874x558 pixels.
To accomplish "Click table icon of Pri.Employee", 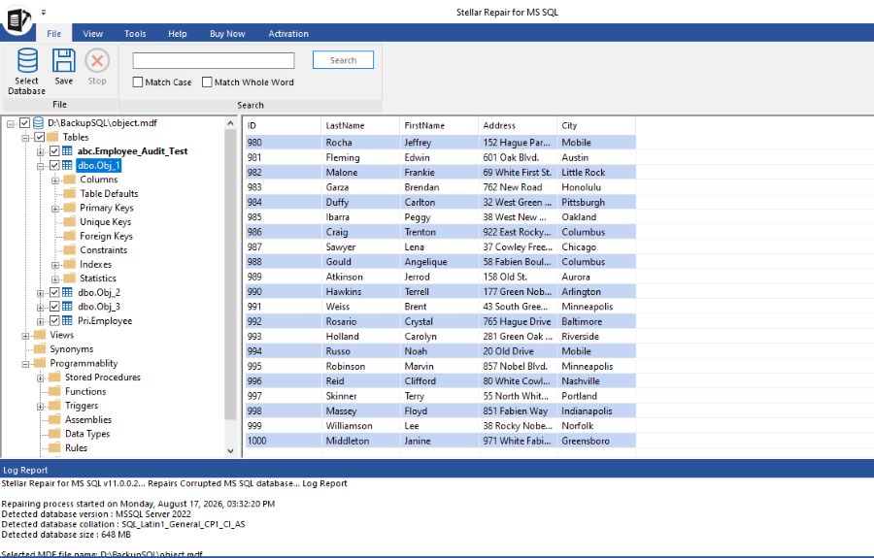I will tap(67, 321).
